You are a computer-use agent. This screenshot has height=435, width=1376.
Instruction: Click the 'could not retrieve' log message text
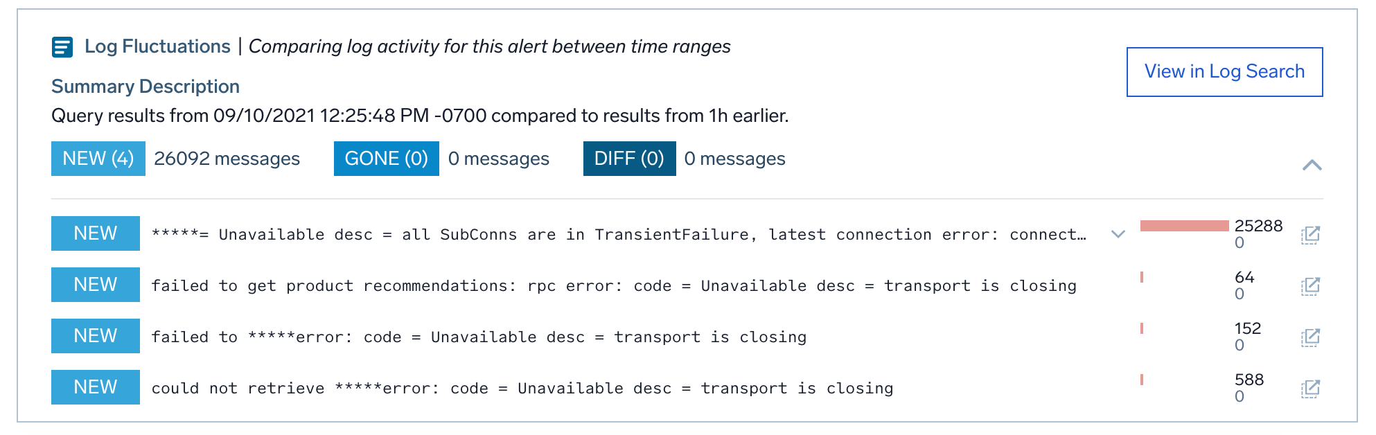(522, 389)
